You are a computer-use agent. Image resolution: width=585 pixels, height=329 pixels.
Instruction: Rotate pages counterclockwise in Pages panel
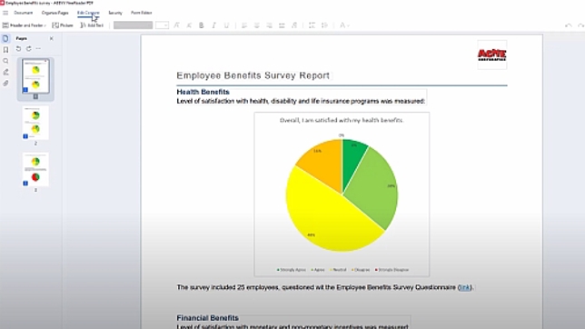coord(18,48)
